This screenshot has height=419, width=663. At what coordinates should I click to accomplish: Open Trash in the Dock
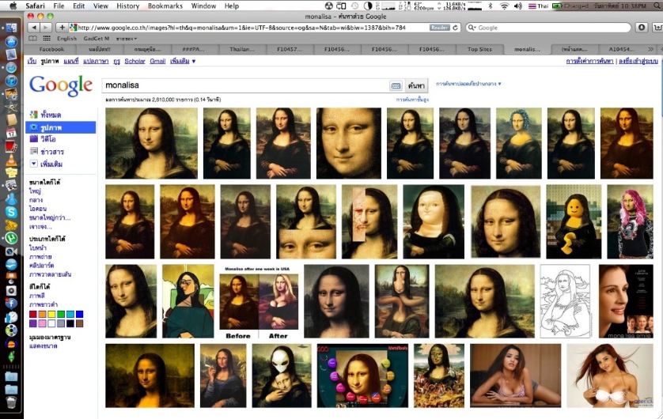tap(11, 402)
